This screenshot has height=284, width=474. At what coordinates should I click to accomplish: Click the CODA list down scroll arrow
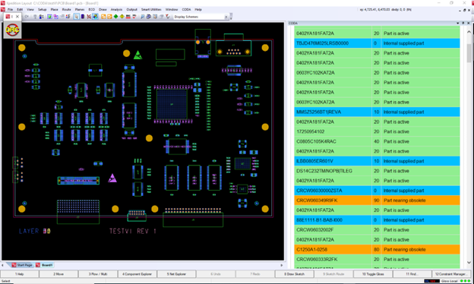pos(469,262)
